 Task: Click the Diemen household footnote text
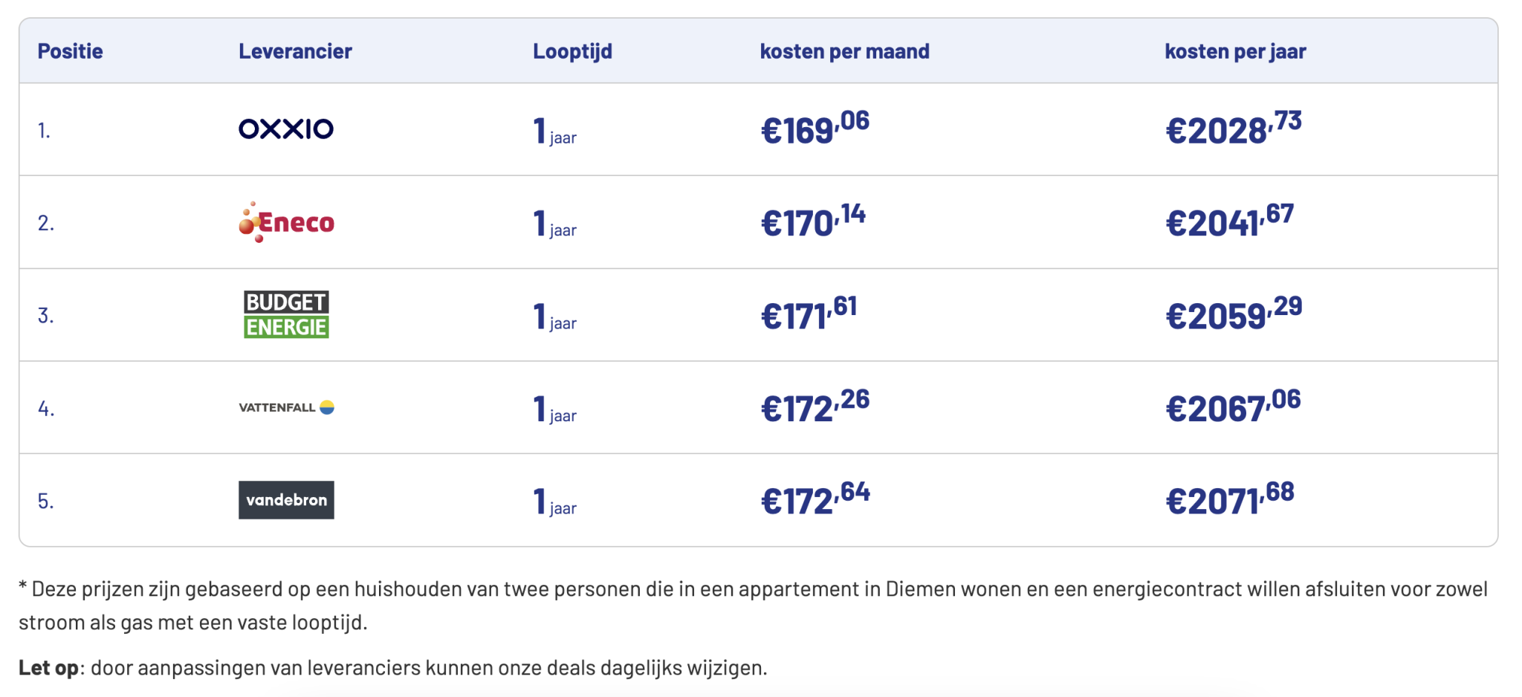tap(753, 606)
